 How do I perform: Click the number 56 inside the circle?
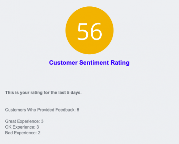coord(89,31)
